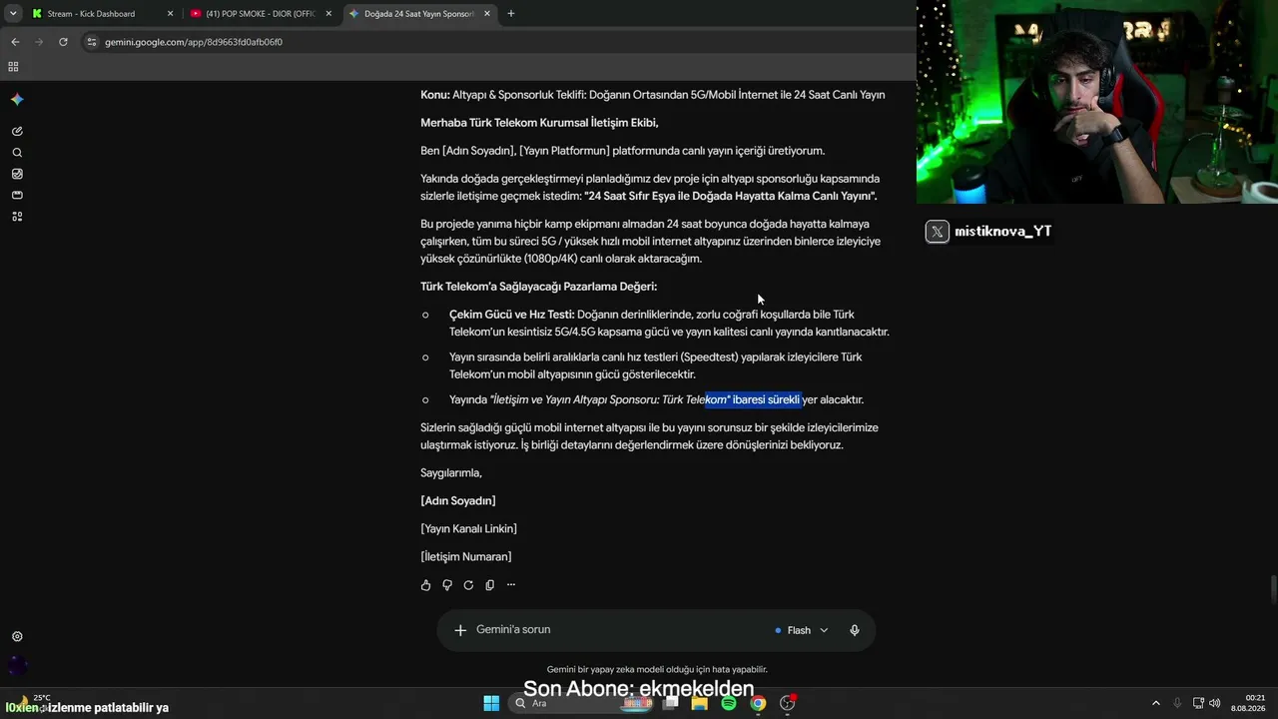The width and height of the screenshot is (1278, 719).
Task: Click the Gemini disclaimer text below prompt
Action: [x=657, y=669]
